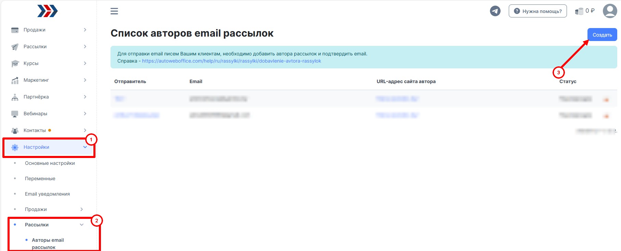Click orange arrow icon in first row

[x=606, y=100]
